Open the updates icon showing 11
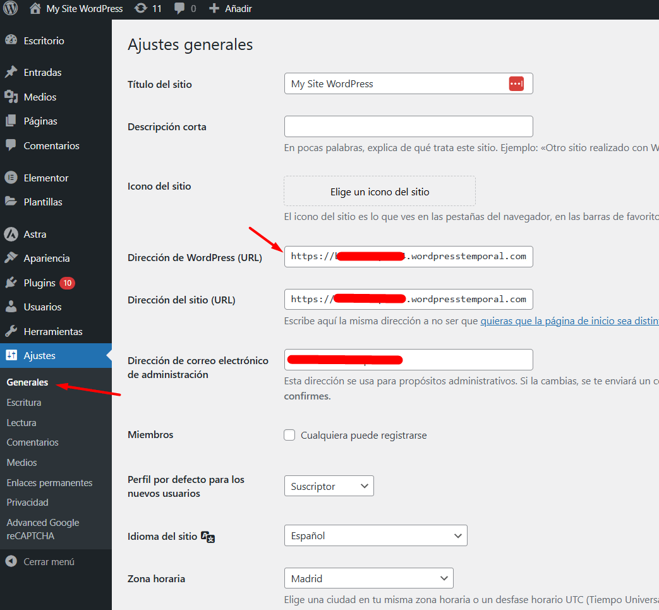 [x=141, y=8]
